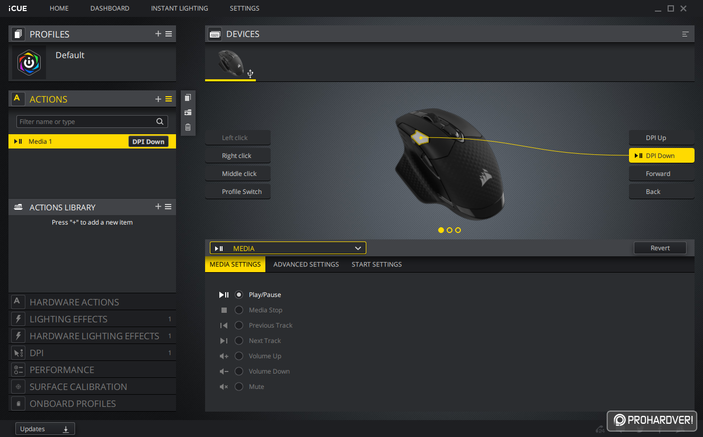Click the filled first mouse view dot

tap(441, 230)
